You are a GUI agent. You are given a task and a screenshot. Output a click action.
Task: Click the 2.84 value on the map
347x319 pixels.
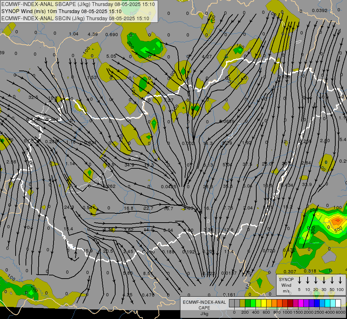(x=306, y=163)
